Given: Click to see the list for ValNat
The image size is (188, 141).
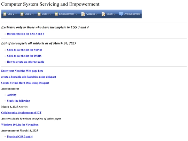Looking at the screenshot, I should pos(24,50).
